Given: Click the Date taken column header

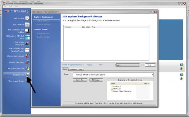Looking at the screenshot, I should (86, 27).
